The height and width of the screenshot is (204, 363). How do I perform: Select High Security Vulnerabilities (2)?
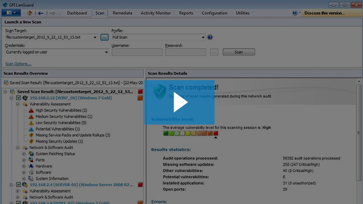62,110
